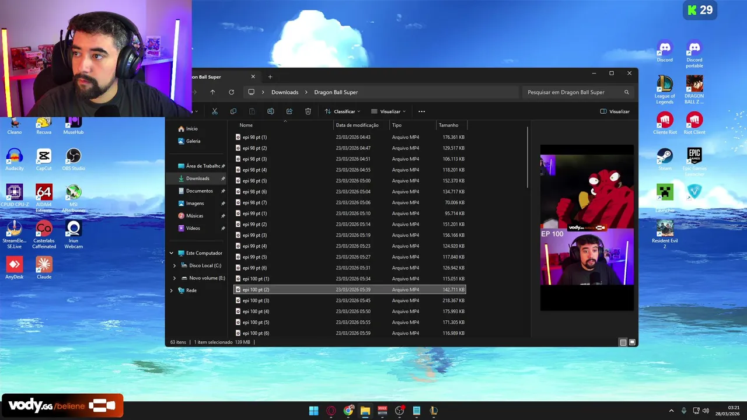The width and height of the screenshot is (747, 420).
Task: Click Downloads in the address breadcrumb
Action: (x=285, y=92)
